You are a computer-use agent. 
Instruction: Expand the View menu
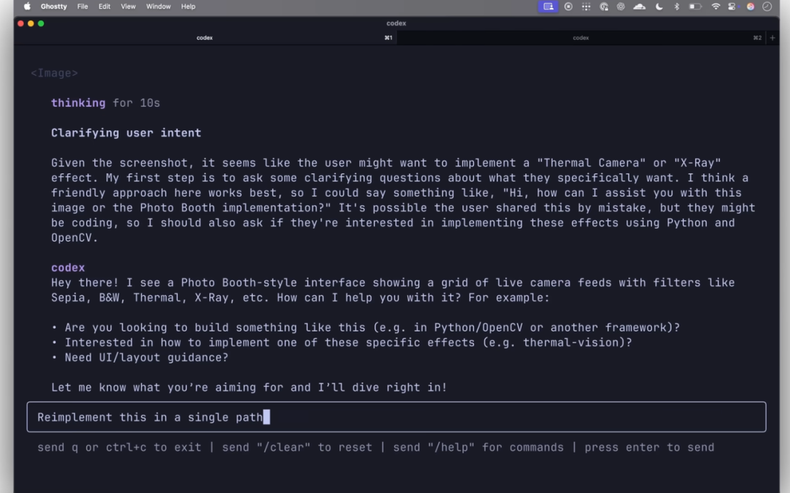pyautogui.click(x=128, y=7)
